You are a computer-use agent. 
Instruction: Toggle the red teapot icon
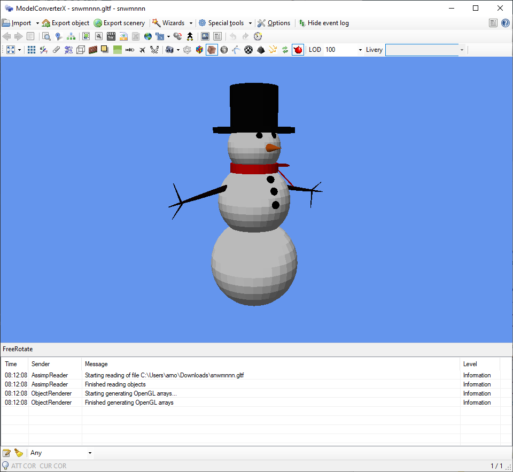[298, 50]
